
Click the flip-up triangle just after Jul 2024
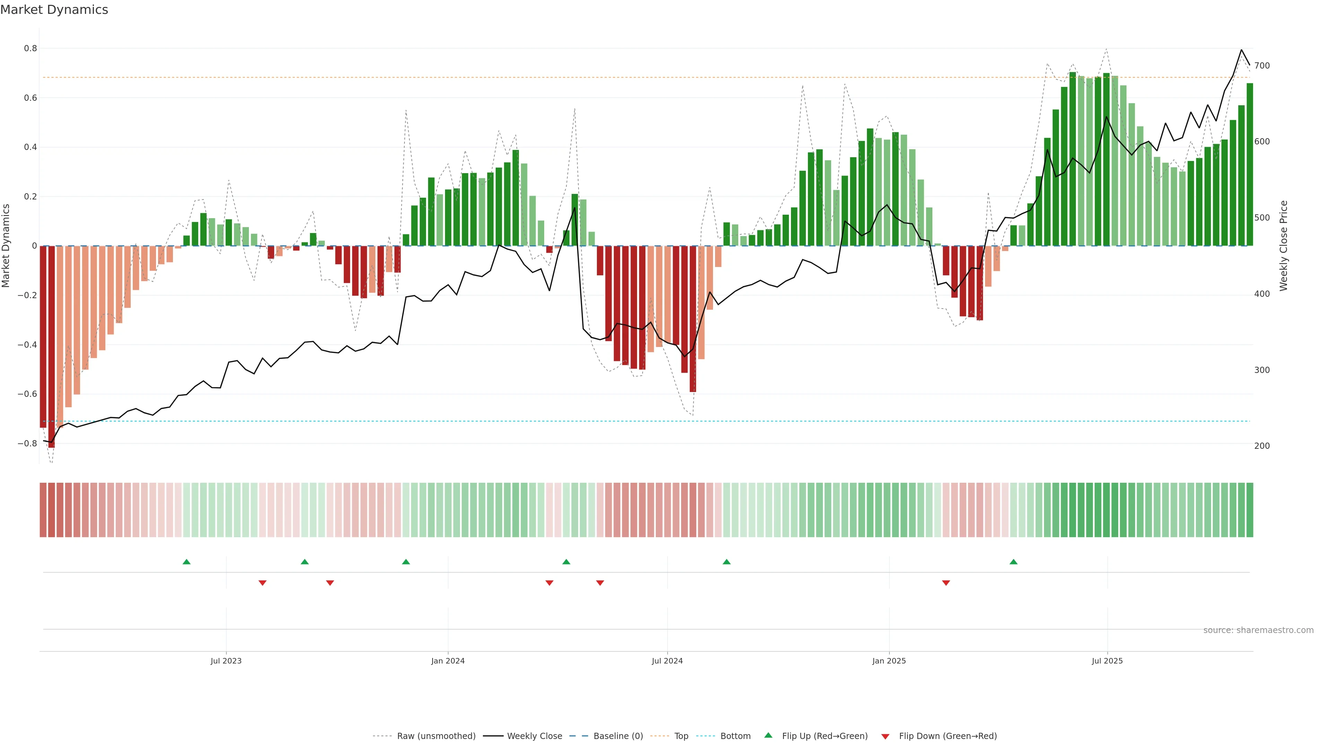point(727,562)
